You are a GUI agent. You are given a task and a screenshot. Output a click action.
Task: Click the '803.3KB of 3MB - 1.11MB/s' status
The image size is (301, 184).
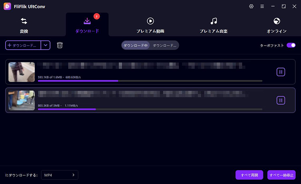pyautogui.click(x=58, y=106)
